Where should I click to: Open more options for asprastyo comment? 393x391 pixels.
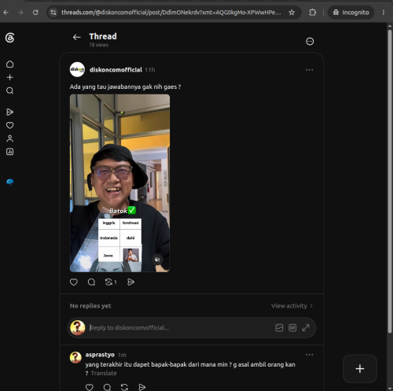click(310, 355)
